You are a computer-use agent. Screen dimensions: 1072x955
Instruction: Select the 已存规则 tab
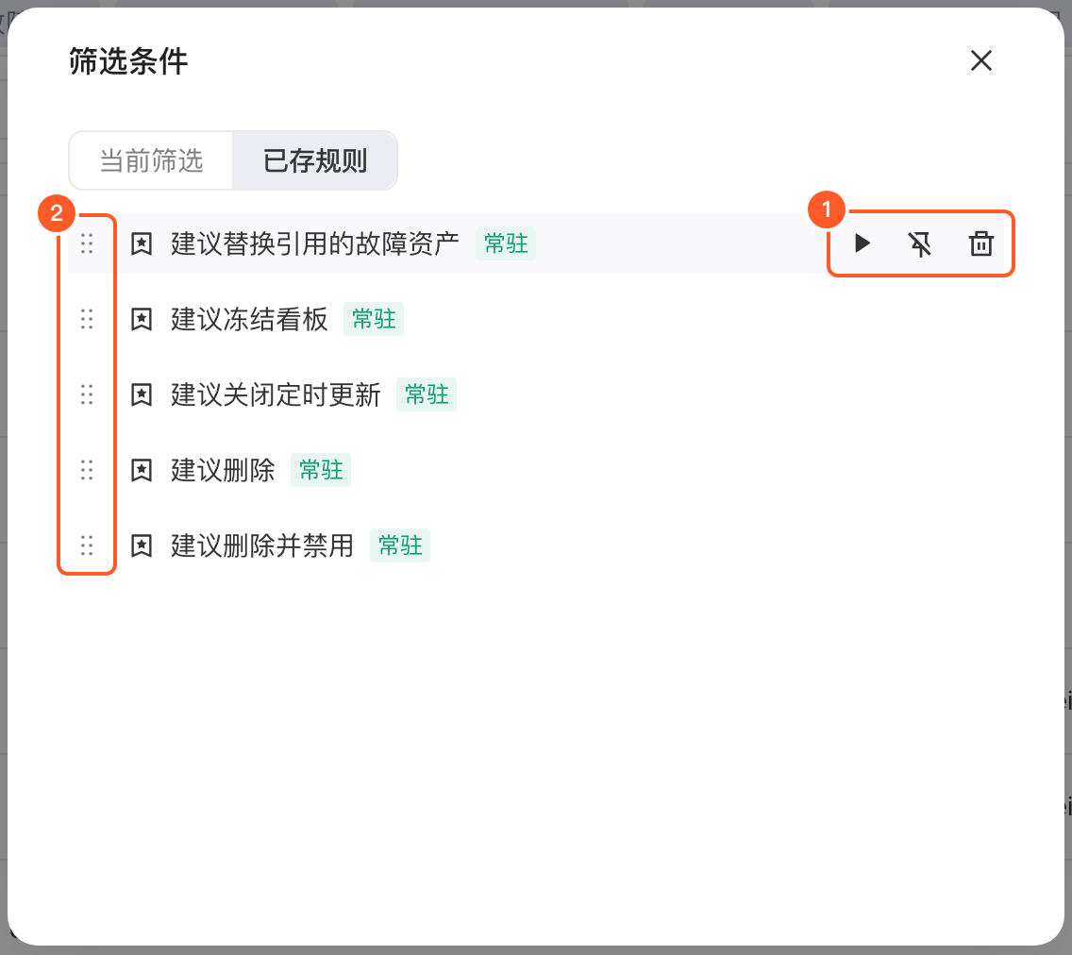coord(315,160)
